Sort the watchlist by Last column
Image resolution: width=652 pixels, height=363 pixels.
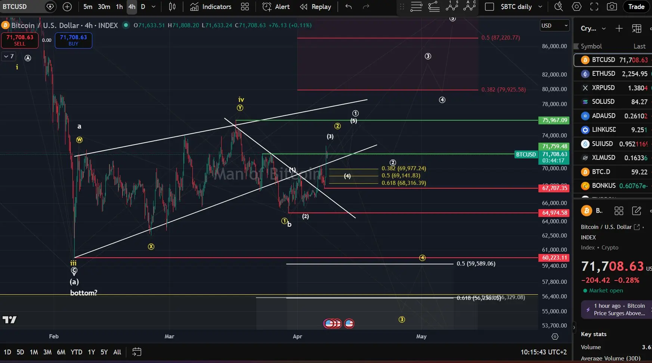pyautogui.click(x=639, y=46)
